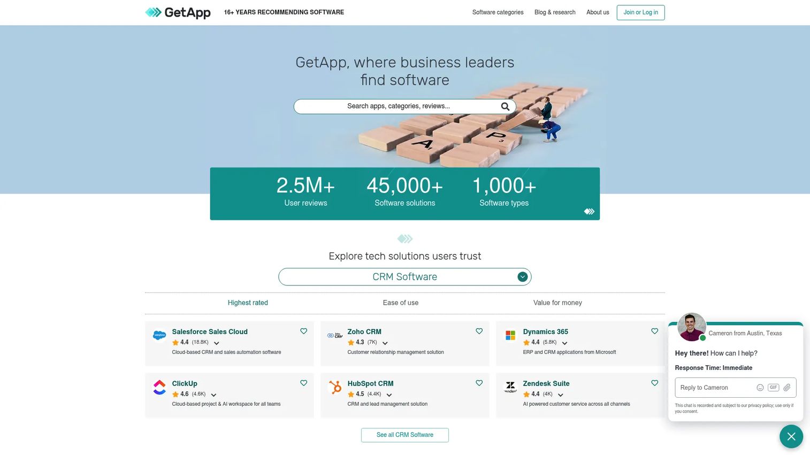810x455 pixels.
Task: Switch to Ease of use tab
Action: pyautogui.click(x=401, y=303)
